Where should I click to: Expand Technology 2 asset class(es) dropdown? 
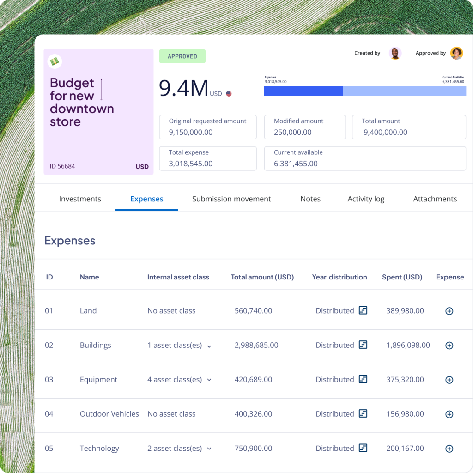tap(209, 449)
